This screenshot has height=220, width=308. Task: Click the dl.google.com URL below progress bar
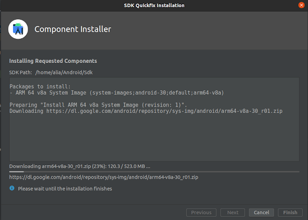click(104, 177)
